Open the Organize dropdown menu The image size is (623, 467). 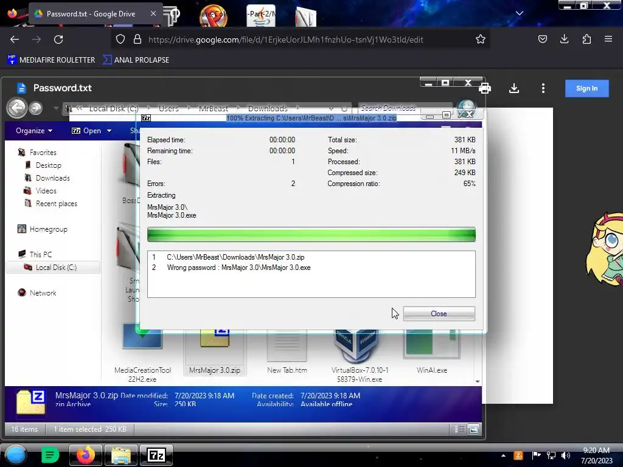click(34, 131)
